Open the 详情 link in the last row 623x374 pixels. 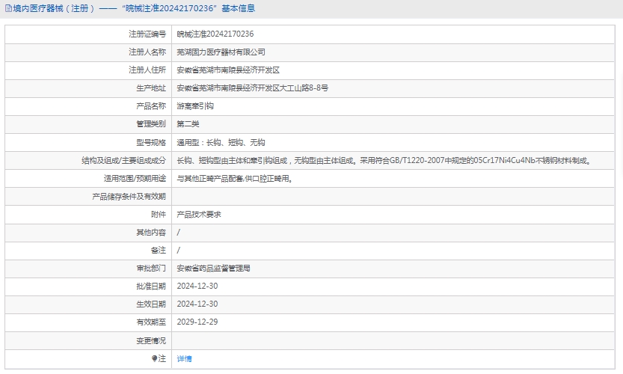[184, 359]
